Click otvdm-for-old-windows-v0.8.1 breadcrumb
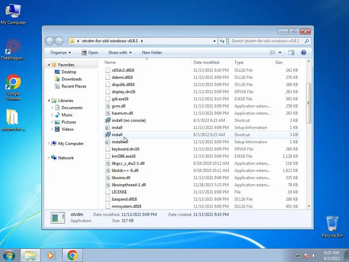Viewport: 349px width, 262px height. (110, 41)
